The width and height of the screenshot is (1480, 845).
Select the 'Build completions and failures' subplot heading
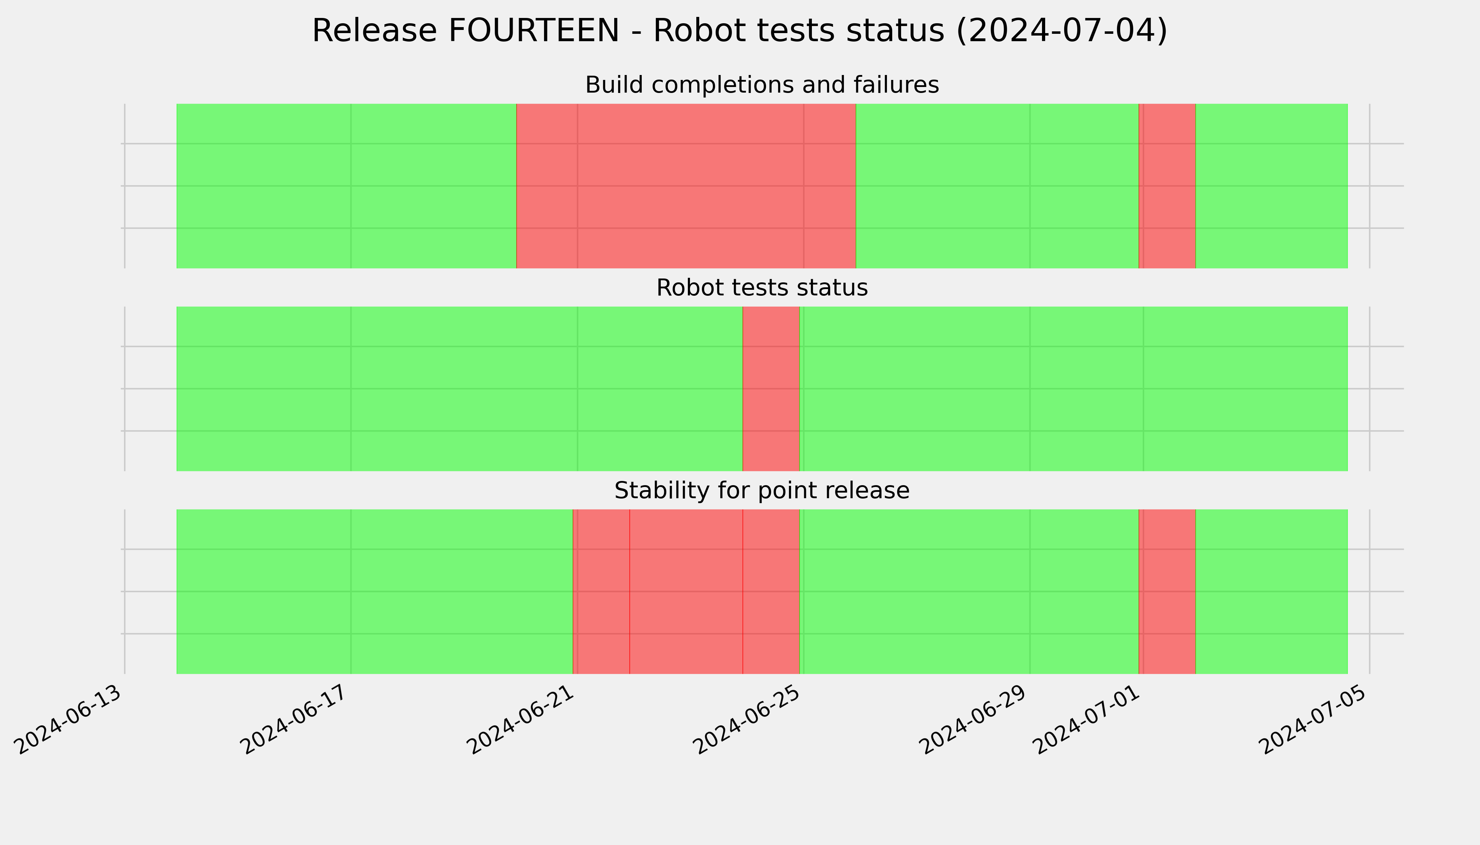[762, 85]
